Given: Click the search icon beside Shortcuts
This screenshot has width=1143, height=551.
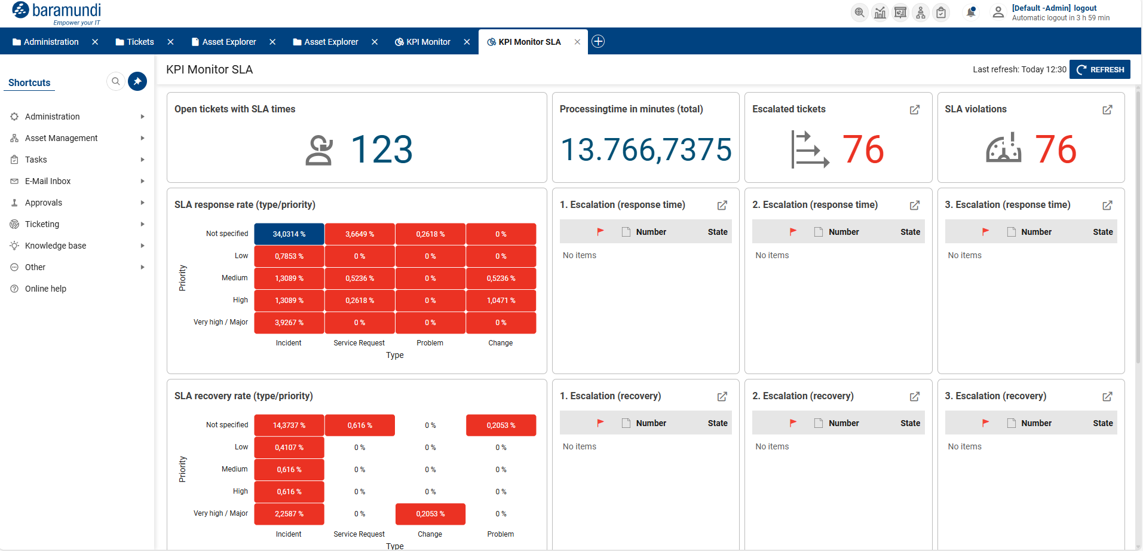Looking at the screenshot, I should click(115, 81).
